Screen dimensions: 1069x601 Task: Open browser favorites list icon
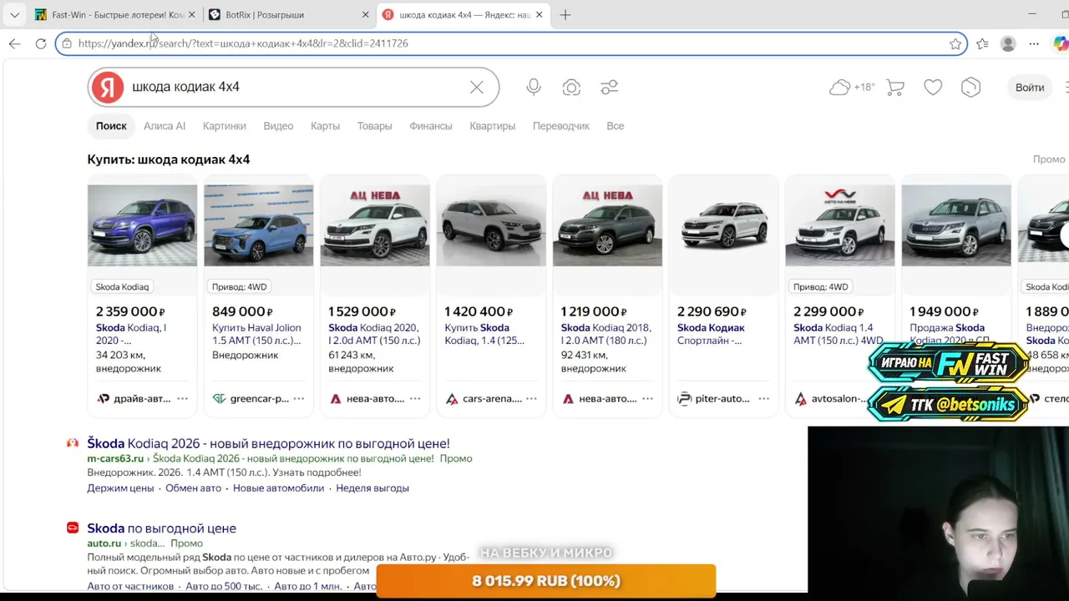[x=982, y=43]
